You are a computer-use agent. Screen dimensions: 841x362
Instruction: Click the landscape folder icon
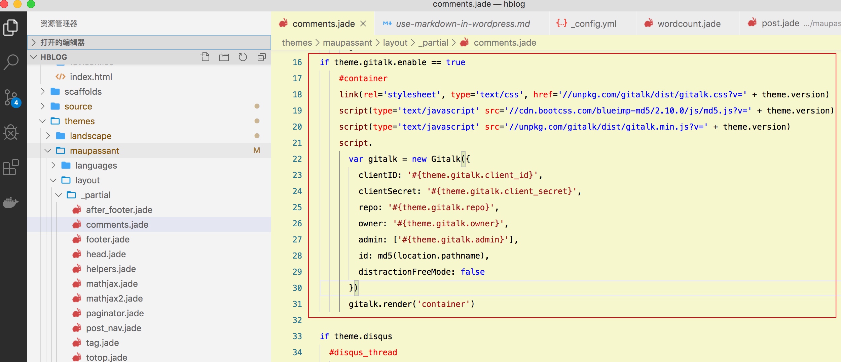(61, 136)
